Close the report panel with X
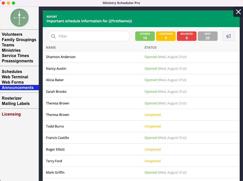 point(238,12)
